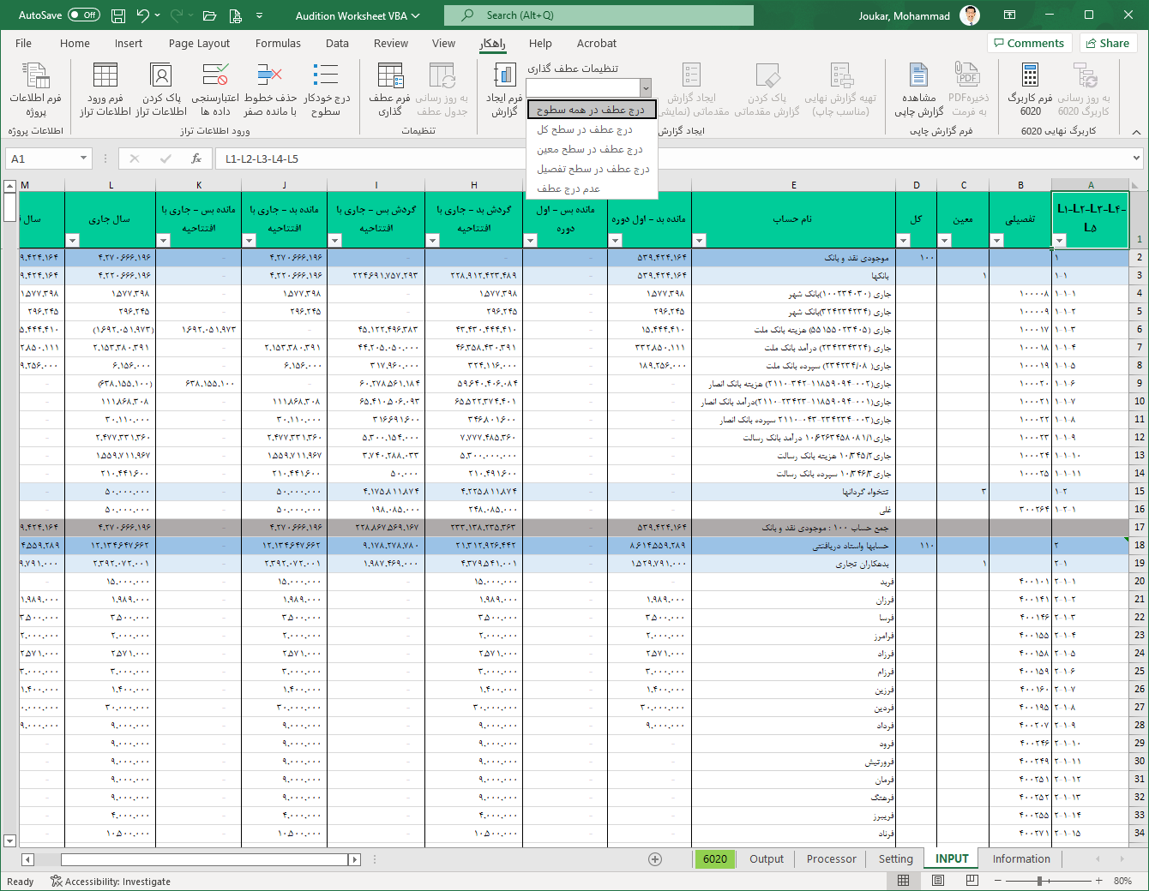
Task: Expand the formula bar chevron
Action: click(x=1136, y=158)
